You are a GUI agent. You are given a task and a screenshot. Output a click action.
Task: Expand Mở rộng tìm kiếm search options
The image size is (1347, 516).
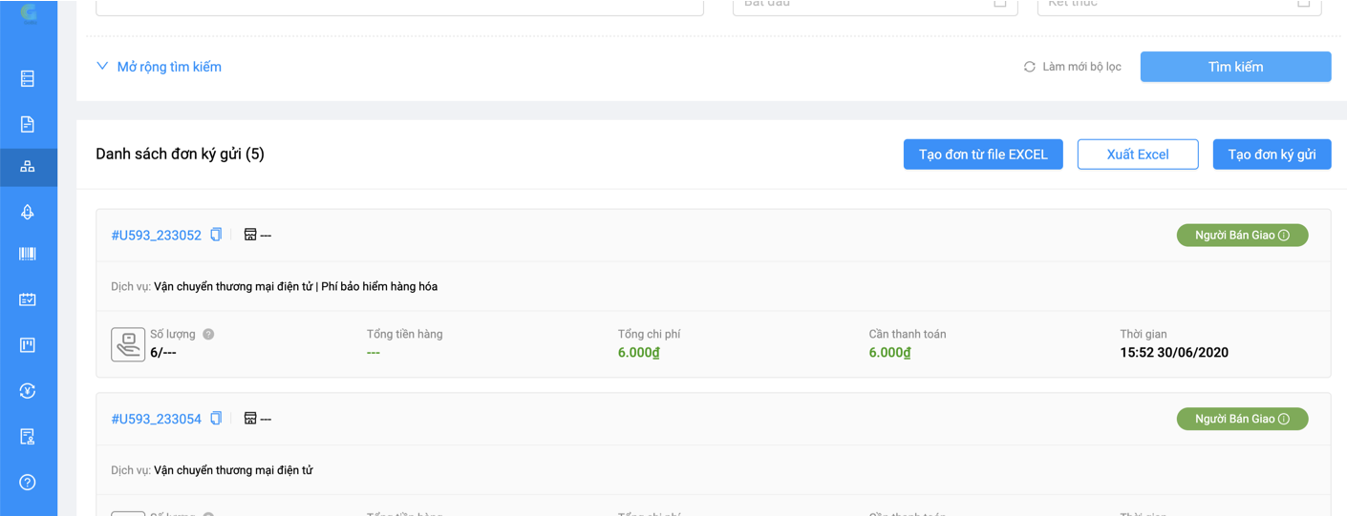tap(159, 67)
